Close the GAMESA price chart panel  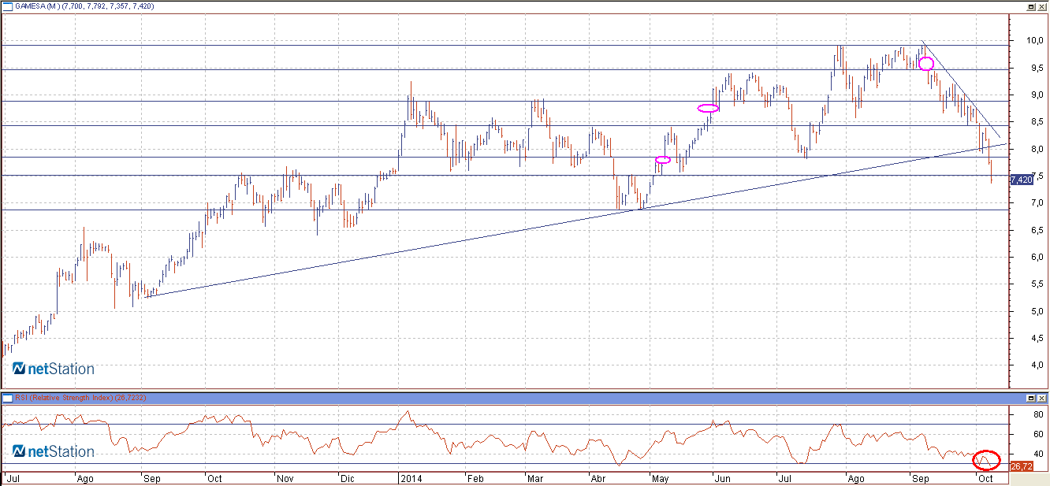click(x=1041, y=6)
